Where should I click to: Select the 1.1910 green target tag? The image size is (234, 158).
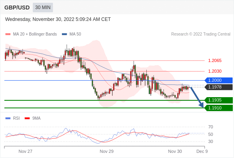coord(219,108)
